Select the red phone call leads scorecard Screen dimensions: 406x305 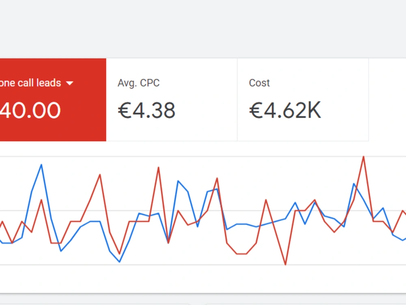pyautogui.click(x=53, y=100)
